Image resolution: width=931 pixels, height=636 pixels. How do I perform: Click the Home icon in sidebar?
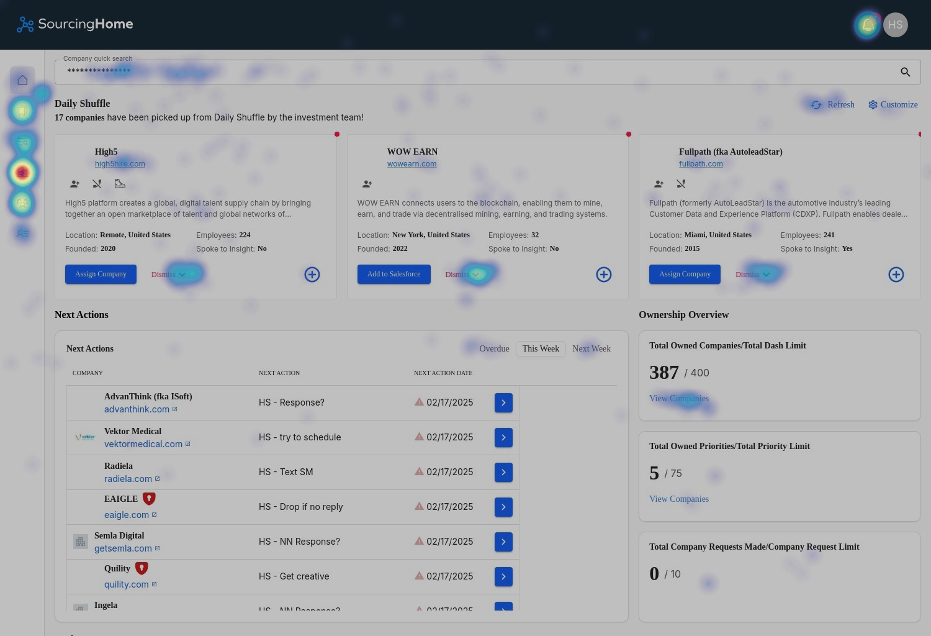[22, 80]
